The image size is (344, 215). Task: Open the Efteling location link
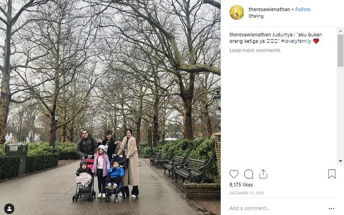(x=256, y=16)
